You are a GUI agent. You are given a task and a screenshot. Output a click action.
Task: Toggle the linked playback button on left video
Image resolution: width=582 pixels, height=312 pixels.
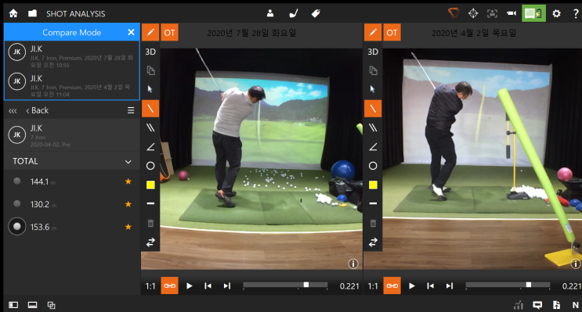click(170, 285)
